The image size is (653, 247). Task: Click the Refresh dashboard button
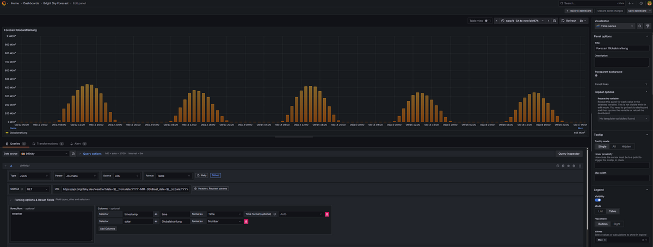click(x=569, y=21)
